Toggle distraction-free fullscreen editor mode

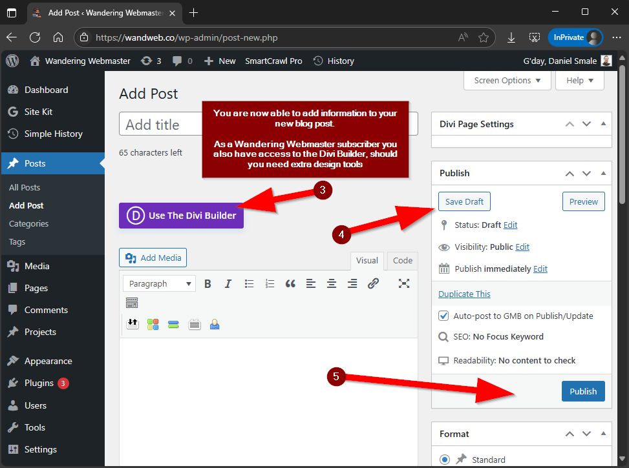pos(404,283)
